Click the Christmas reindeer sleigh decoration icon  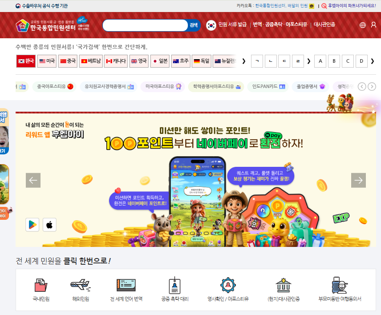tap(340, 103)
